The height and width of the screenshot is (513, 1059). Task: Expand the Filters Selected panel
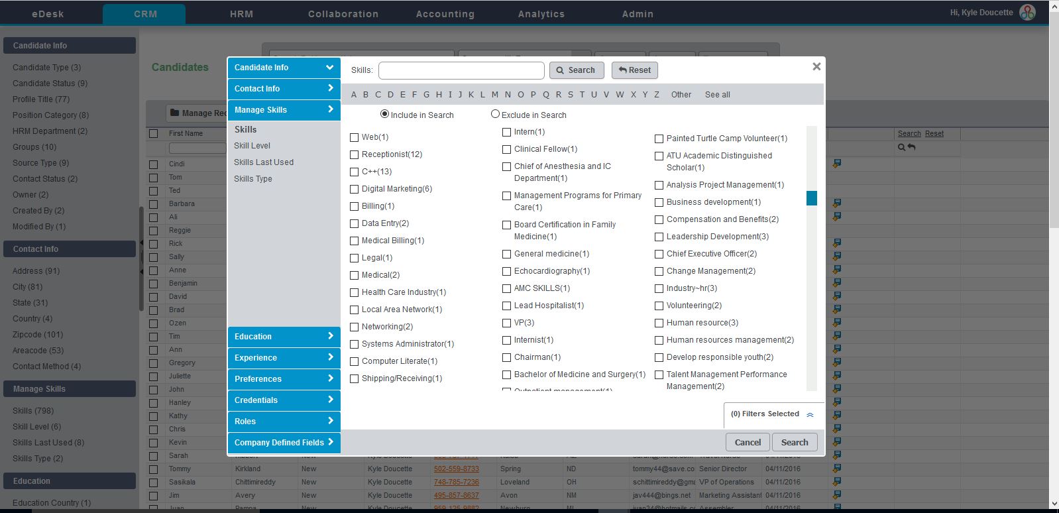pyautogui.click(x=810, y=414)
